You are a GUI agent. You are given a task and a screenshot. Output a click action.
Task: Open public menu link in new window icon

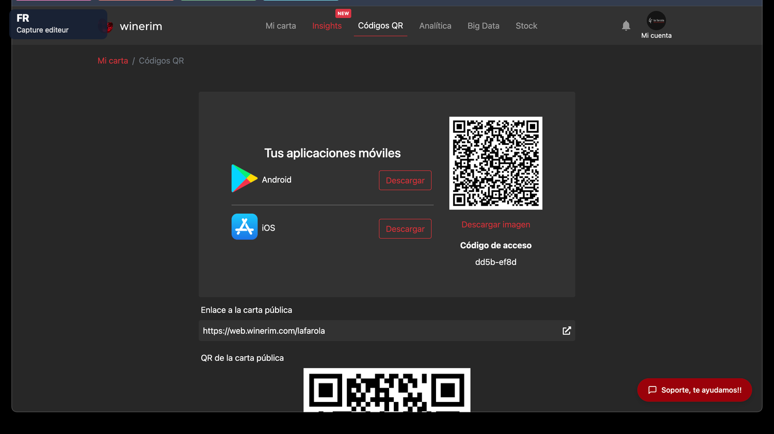pyautogui.click(x=567, y=331)
